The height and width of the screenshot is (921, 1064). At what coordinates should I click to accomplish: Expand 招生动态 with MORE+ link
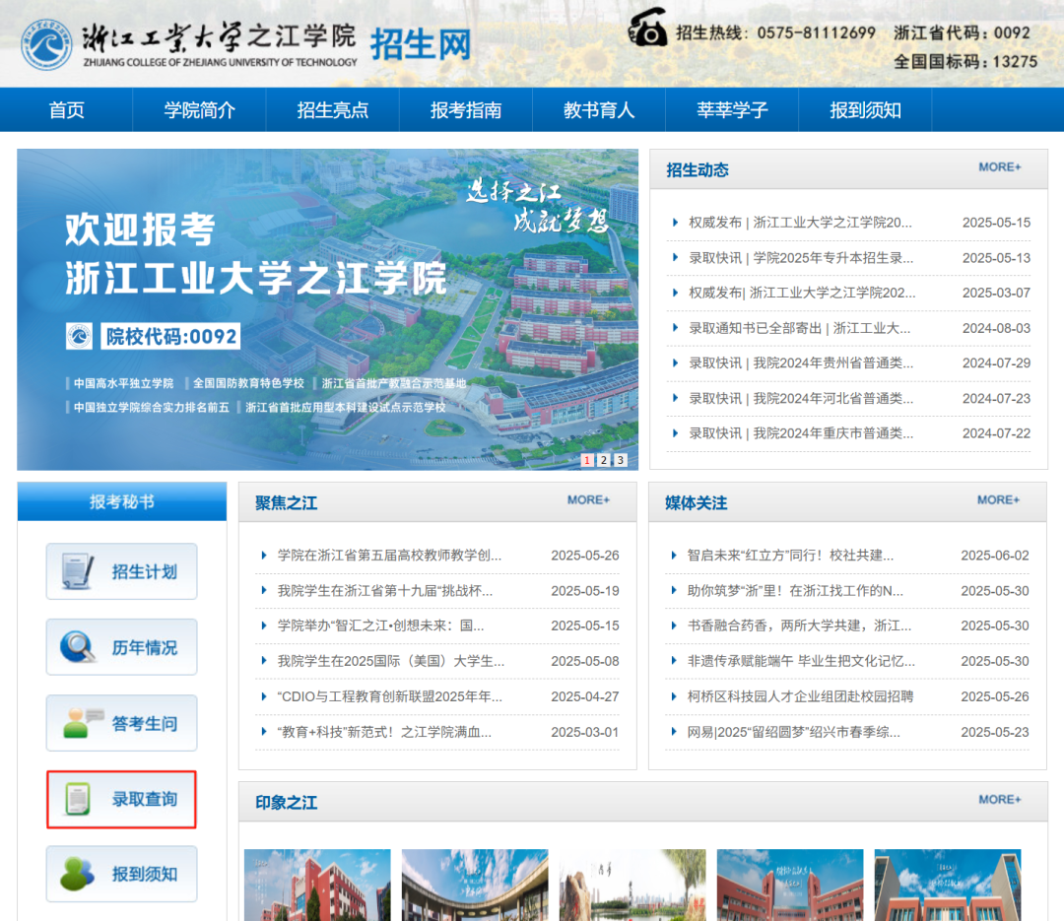coord(999,167)
